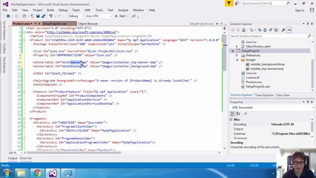The height and width of the screenshot is (178, 316).
Task: Open the Debug menu
Action: [63, 10]
